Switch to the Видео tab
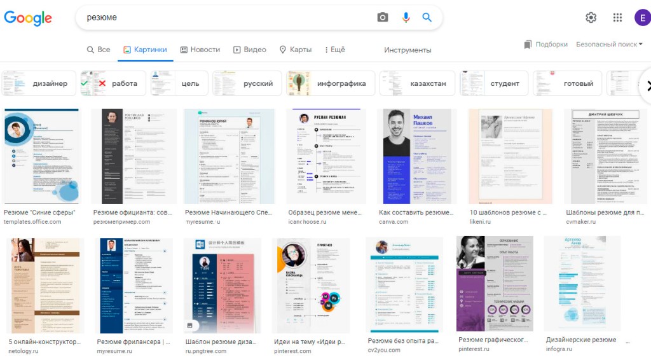This screenshot has width=651, height=360. 249,50
